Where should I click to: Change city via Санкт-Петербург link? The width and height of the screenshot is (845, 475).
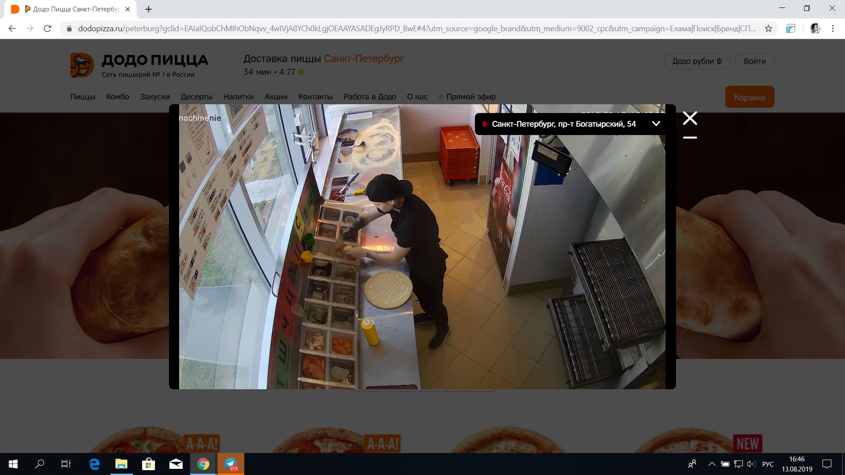point(364,58)
